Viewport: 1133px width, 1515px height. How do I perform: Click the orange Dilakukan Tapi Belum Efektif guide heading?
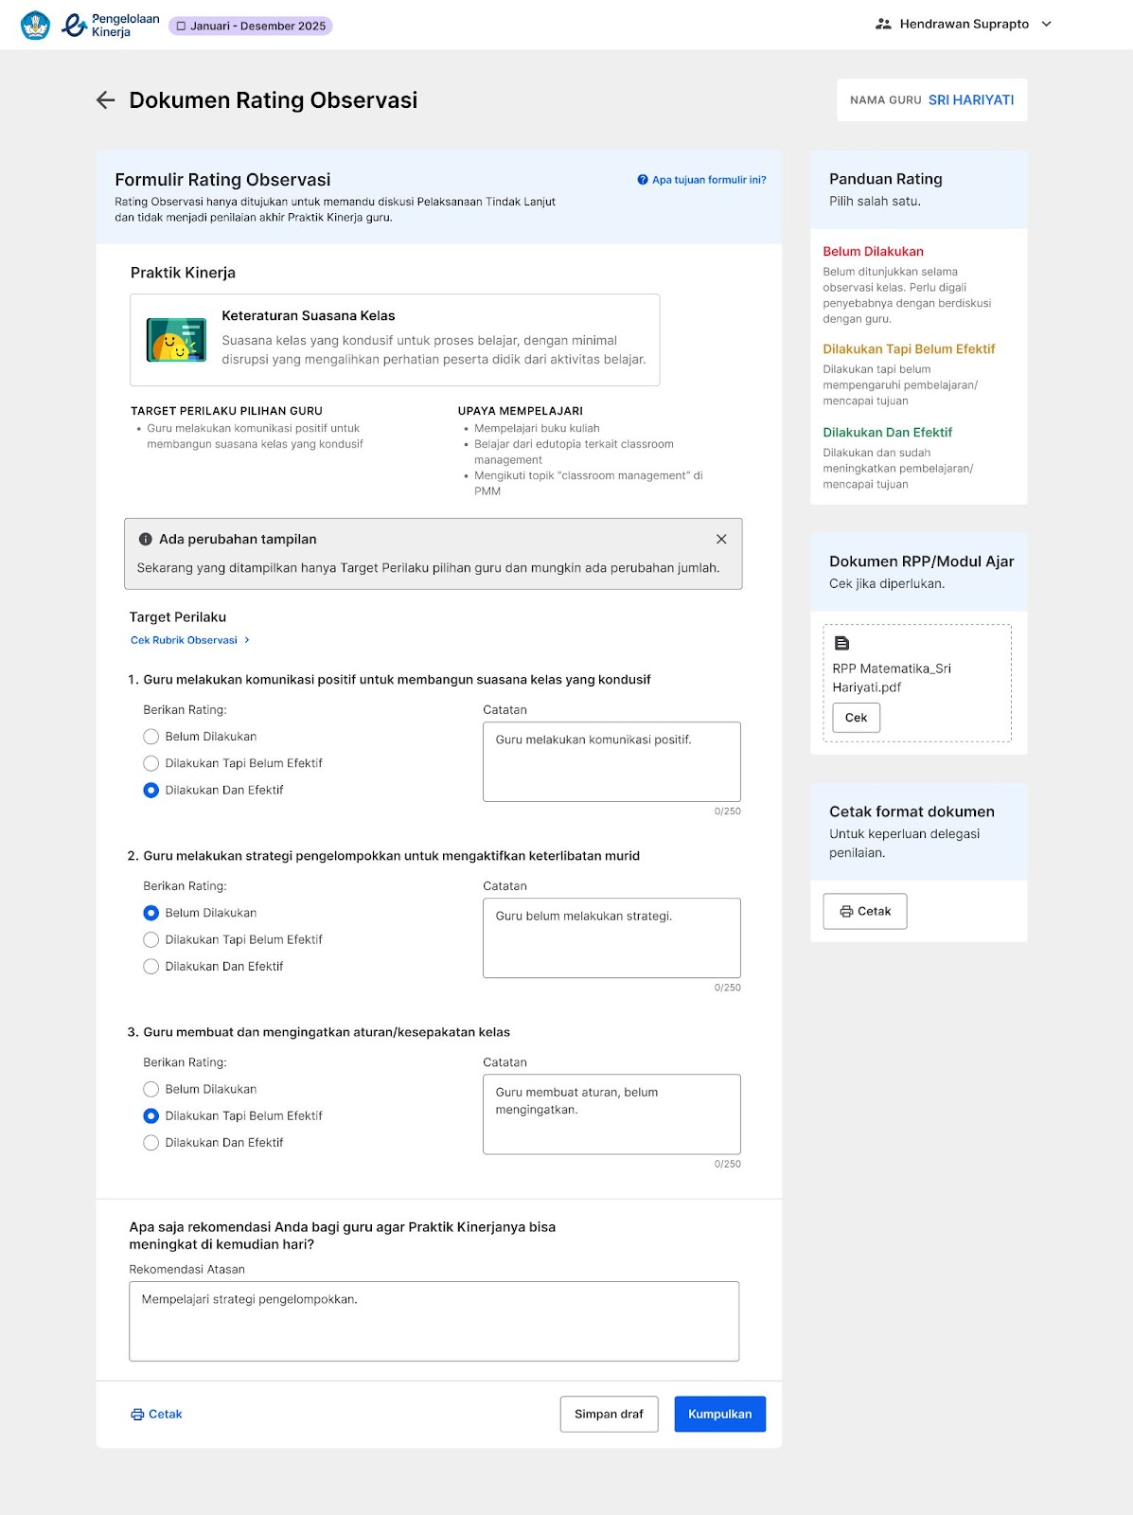coord(909,349)
